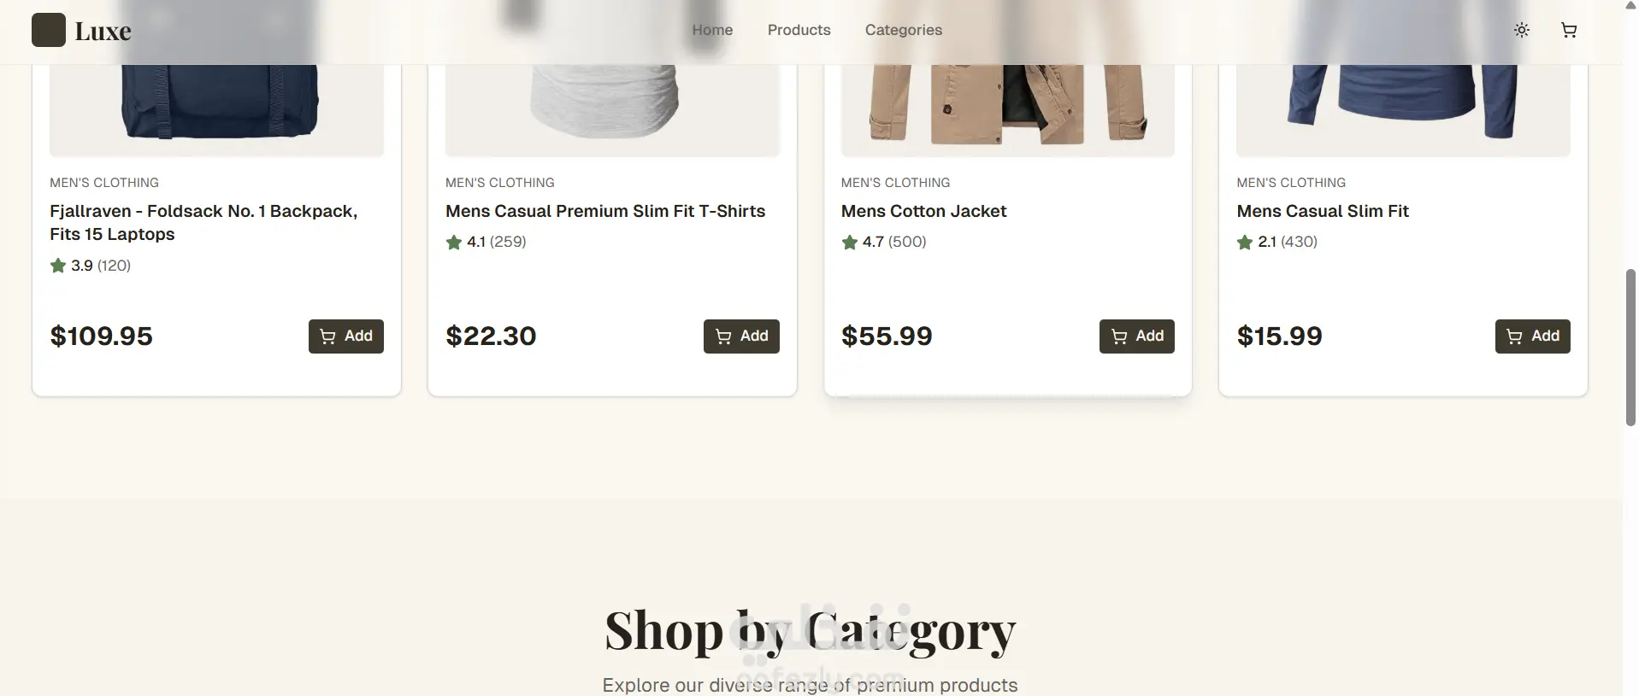The height and width of the screenshot is (696, 1639).
Task: Toggle the light/dark theme sun icon
Action: [1521, 30]
